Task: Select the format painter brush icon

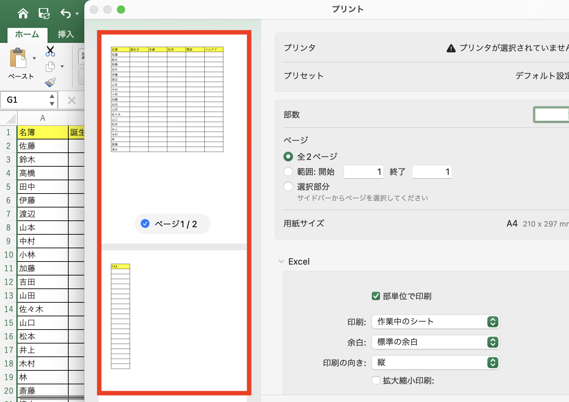Action: point(50,82)
